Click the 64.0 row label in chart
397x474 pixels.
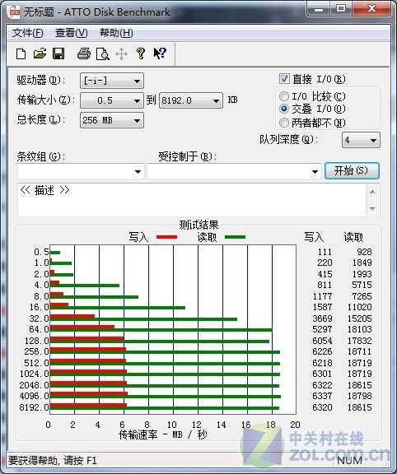39,329
